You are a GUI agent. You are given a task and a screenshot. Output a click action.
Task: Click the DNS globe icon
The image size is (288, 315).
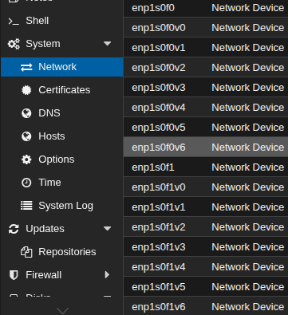26,113
